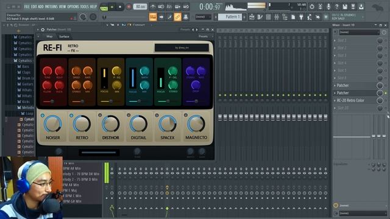Open the PATTERNS menu
Screen dimensions: 390x219
pyautogui.click(x=51, y=7)
